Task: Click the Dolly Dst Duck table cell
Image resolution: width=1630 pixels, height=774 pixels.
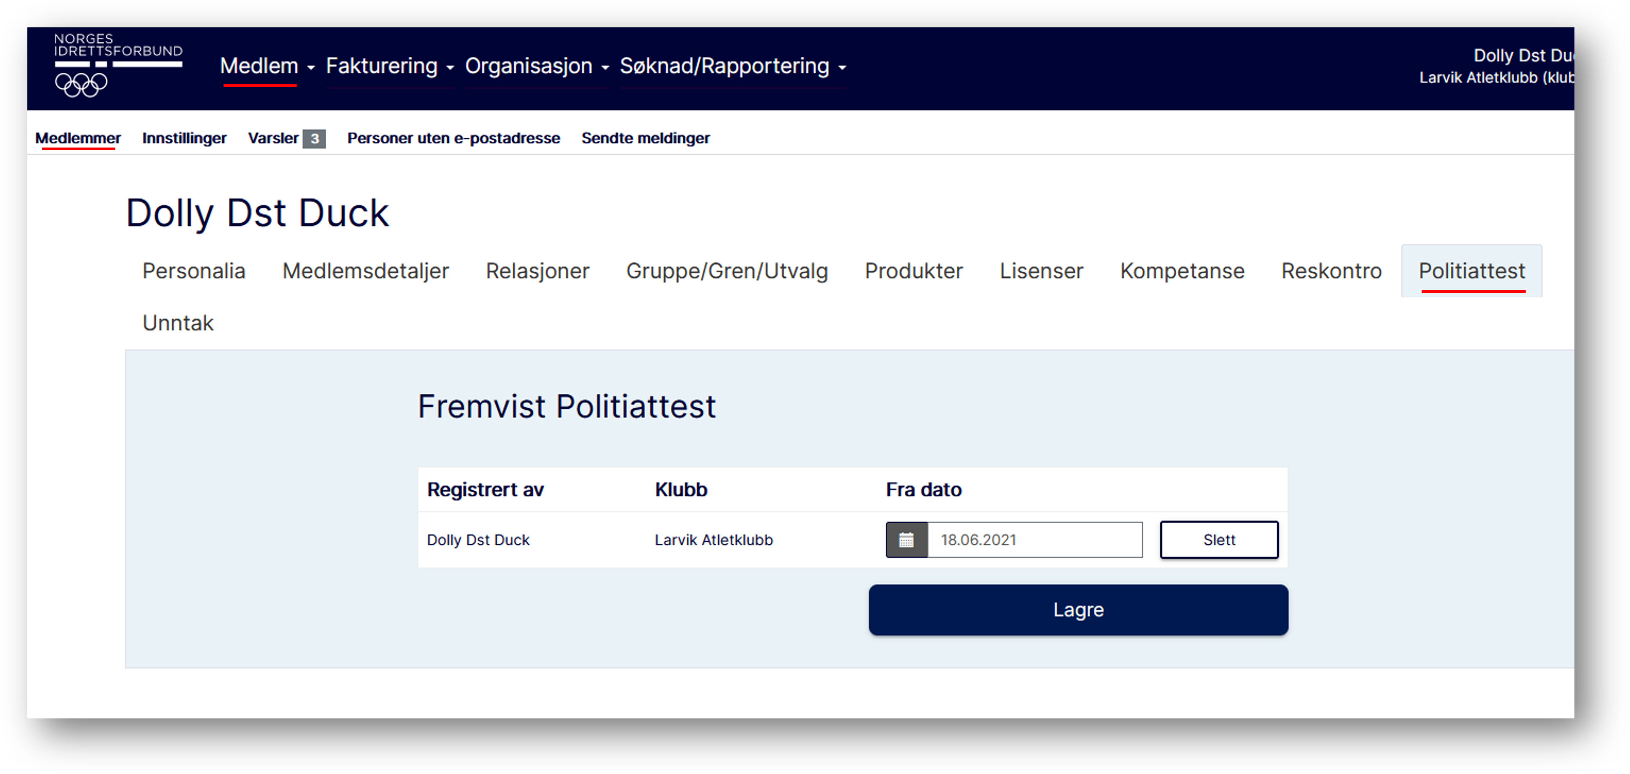Action: [x=478, y=540]
